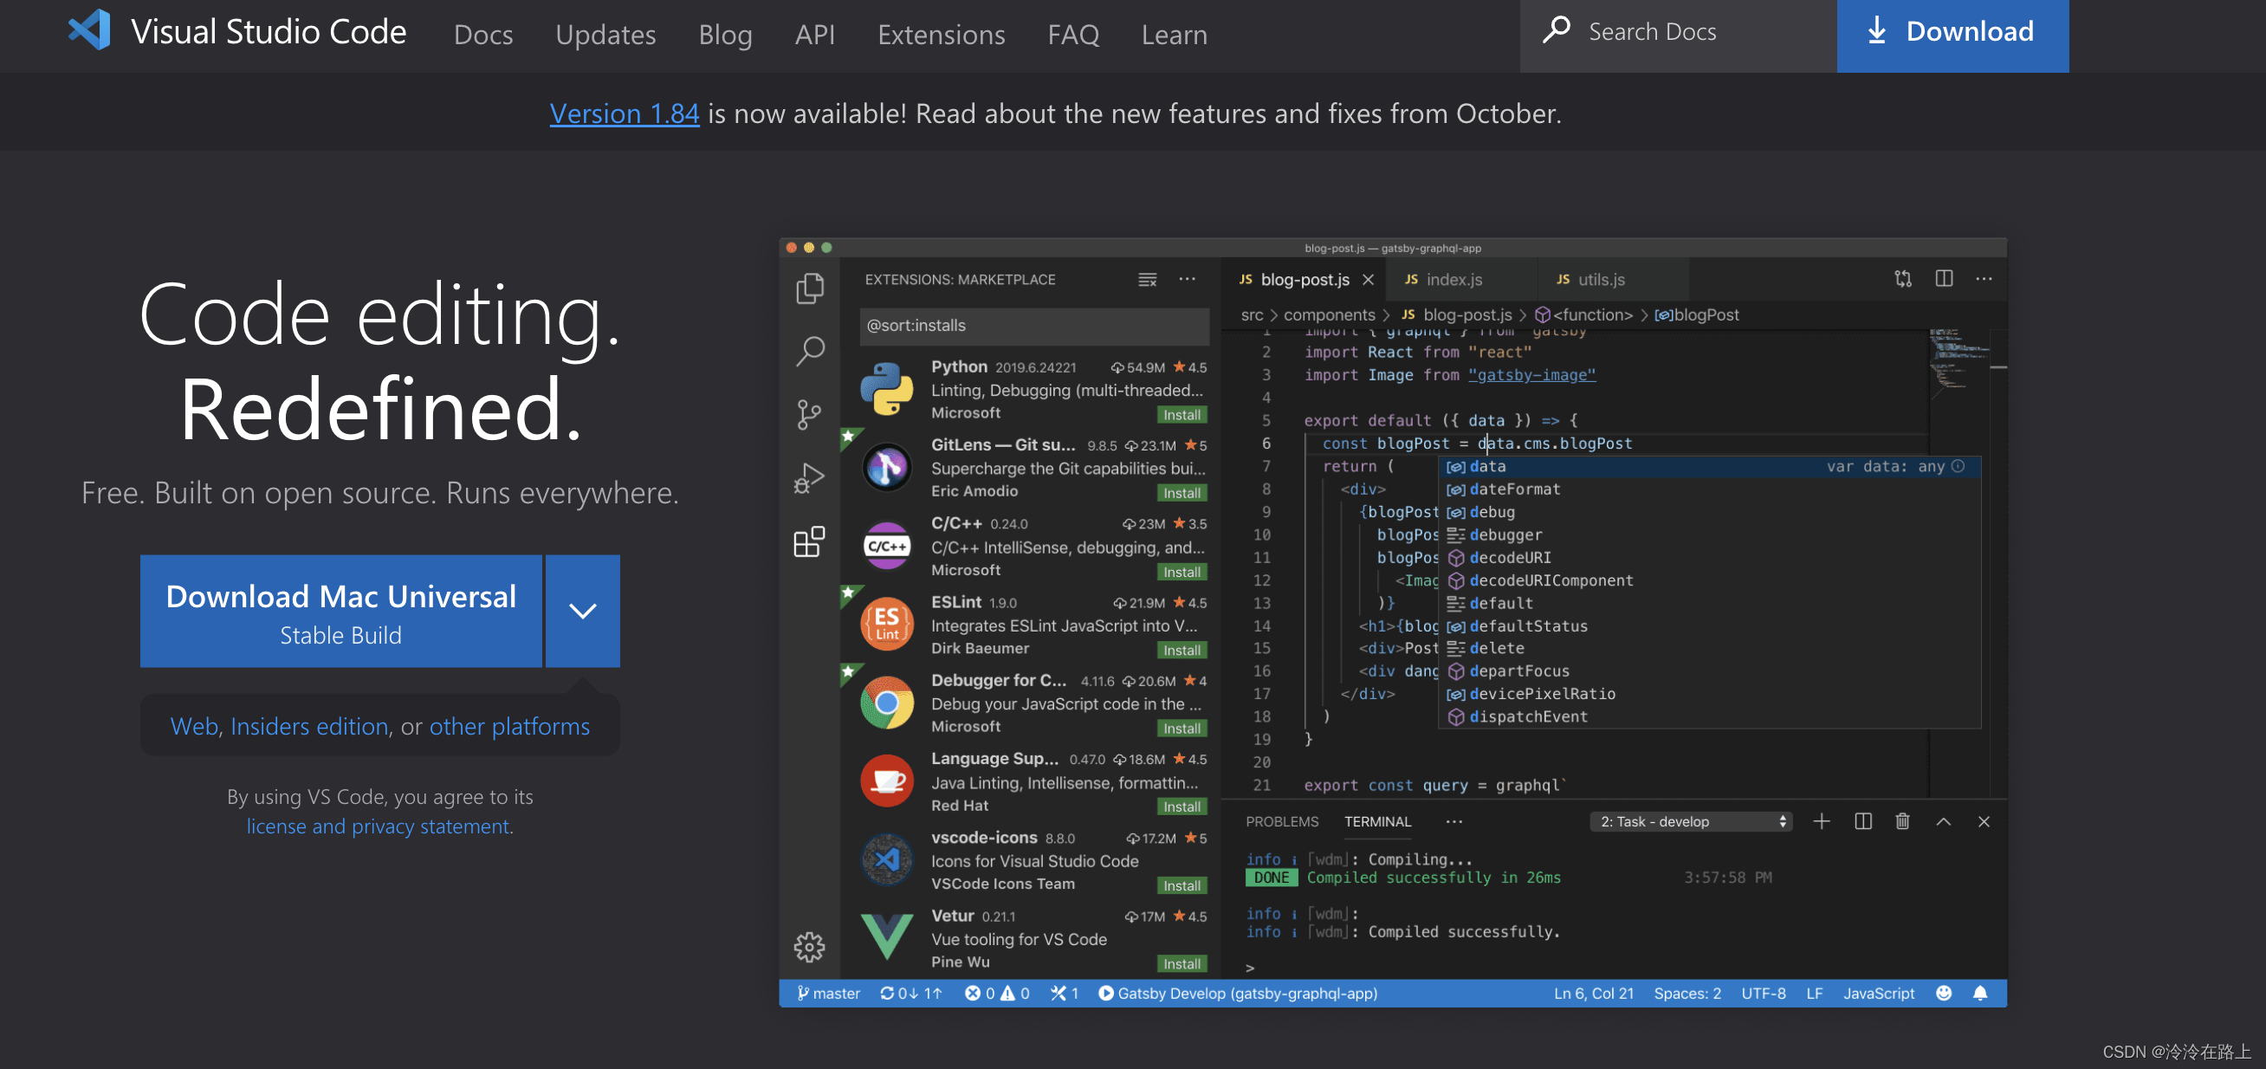
Task: Click the notifications bell in status bar
Action: 1979,994
